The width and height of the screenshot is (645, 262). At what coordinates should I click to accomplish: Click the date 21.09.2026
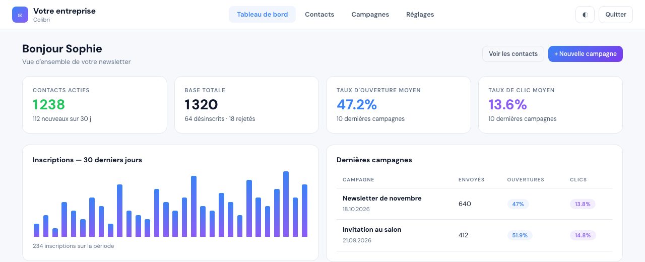point(357,240)
